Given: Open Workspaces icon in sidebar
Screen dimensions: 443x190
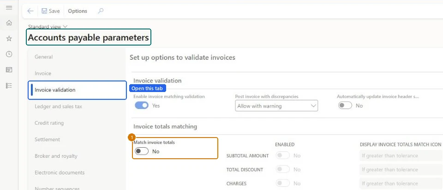Looking at the screenshot, I should [x=9, y=70].
